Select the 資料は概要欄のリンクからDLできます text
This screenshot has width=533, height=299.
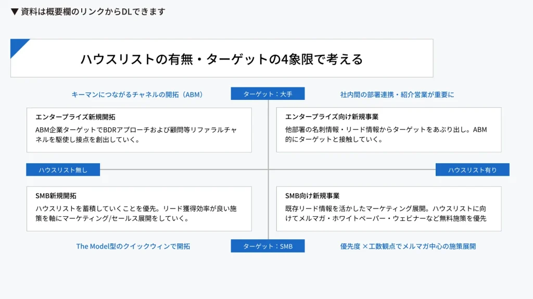pyautogui.click(x=93, y=11)
